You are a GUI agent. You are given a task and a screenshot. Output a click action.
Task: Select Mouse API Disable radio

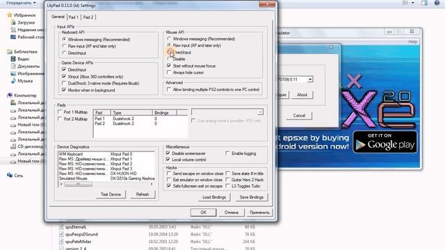click(169, 59)
